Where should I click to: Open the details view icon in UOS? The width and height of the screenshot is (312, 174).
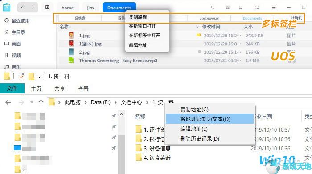(257, 8)
